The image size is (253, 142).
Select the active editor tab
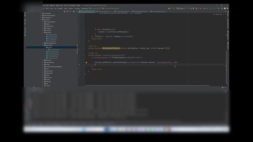click(x=87, y=11)
